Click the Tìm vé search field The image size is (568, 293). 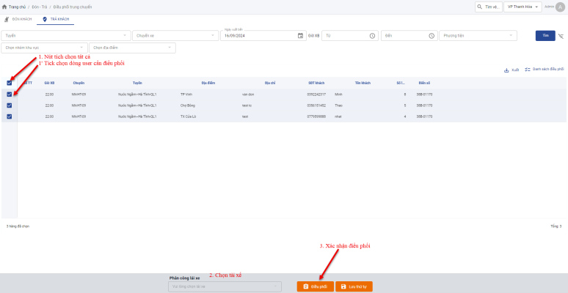488,7
